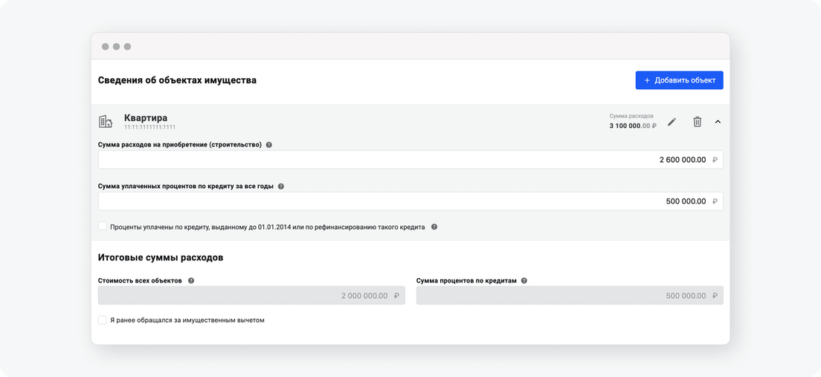Click the Квартира title text
This screenshot has height=377, width=821.
(146, 117)
